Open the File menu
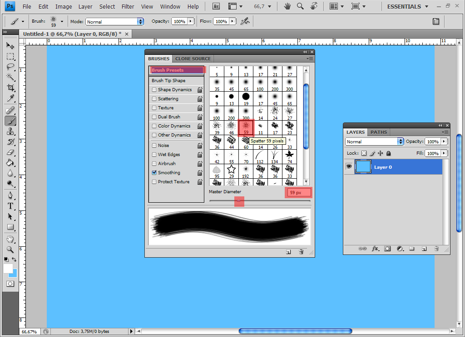The width and height of the screenshot is (465, 337). [x=27, y=6]
